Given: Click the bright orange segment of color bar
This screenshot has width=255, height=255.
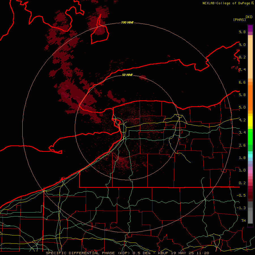Looking at the screenshot, I should (250, 98).
